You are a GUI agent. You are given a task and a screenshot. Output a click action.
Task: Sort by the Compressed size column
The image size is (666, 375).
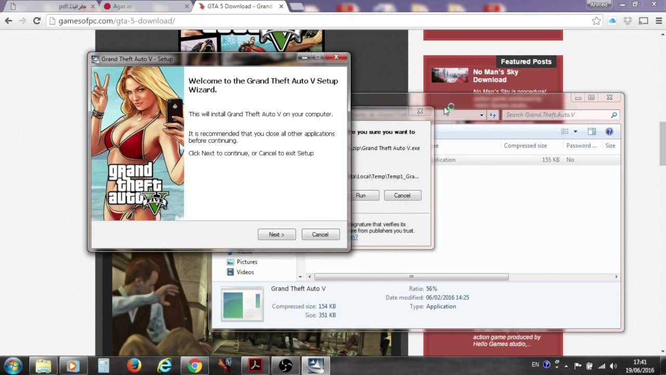(x=526, y=146)
